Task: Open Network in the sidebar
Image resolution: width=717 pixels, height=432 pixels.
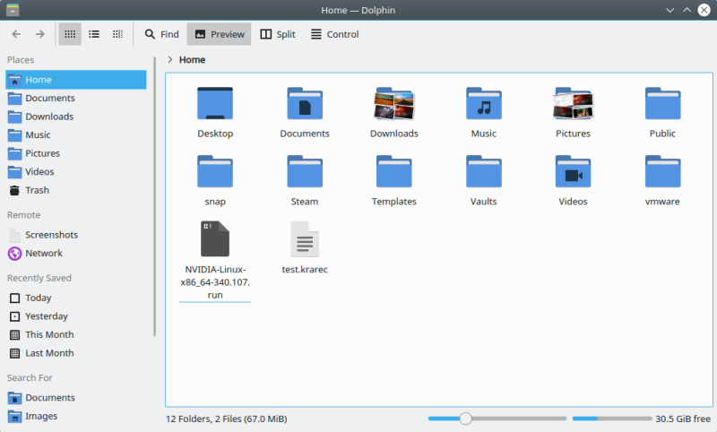Action: 76,253
